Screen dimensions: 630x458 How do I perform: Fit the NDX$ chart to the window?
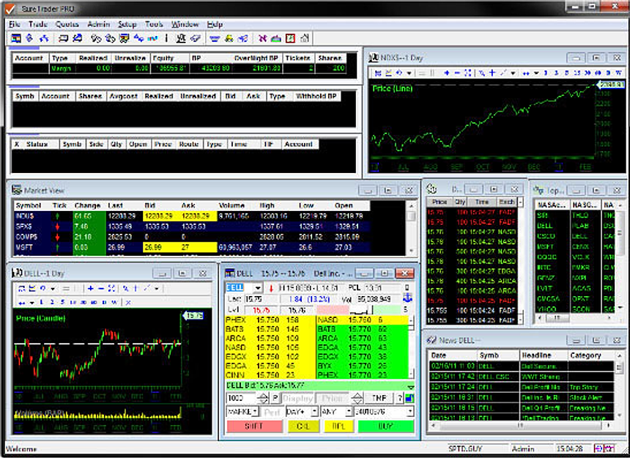pos(467,73)
